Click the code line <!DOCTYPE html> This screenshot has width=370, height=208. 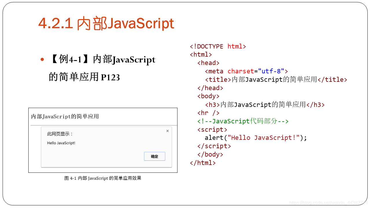coord(218,46)
